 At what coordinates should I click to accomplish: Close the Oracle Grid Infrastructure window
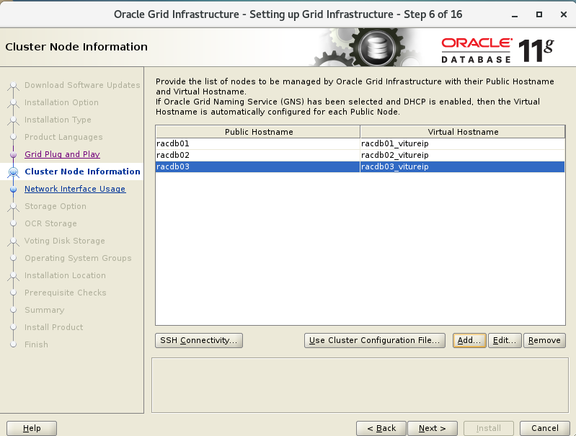coord(564,14)
